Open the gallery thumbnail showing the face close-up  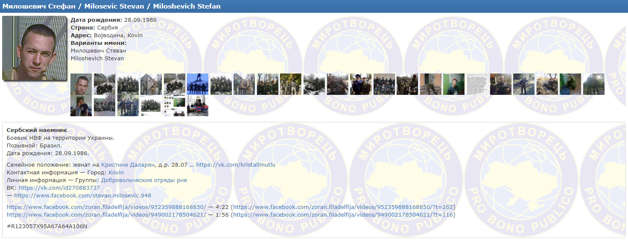click(x=81, y=84)
